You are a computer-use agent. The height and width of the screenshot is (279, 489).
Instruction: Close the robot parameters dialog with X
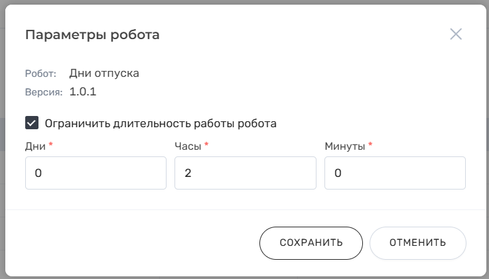pos(456,34)
